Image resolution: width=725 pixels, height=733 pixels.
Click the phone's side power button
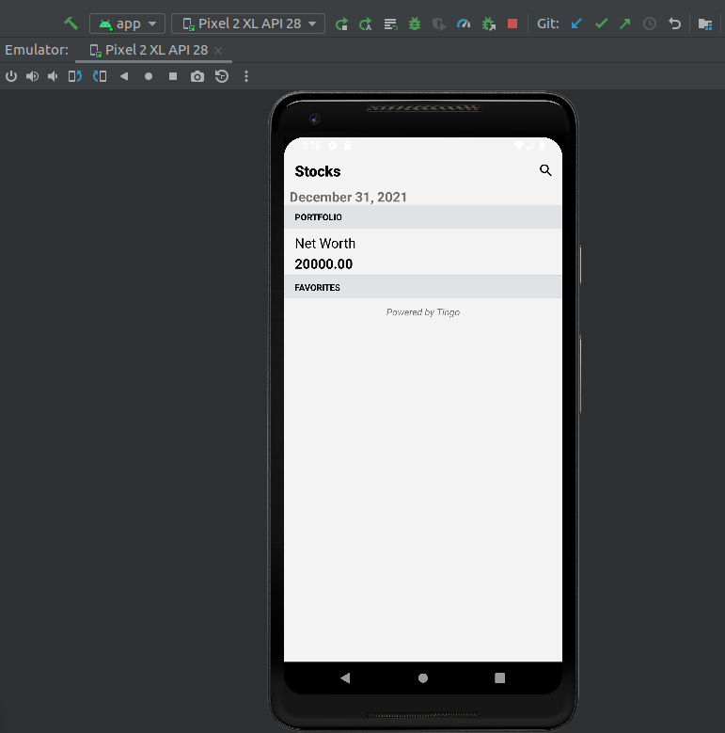pyautogui.click(x=580, y=264)
